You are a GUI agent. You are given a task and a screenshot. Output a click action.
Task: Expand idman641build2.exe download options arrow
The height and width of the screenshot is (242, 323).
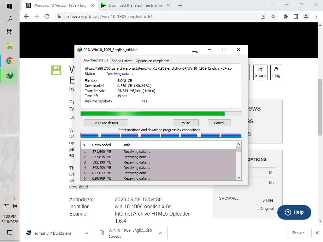87,233
